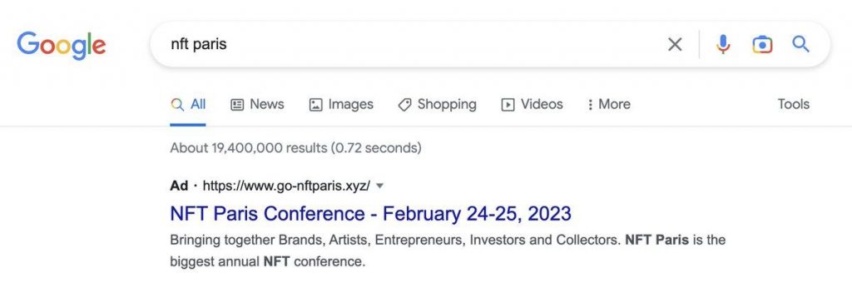Image resolution: width=852 pixels, height=302 pixels.
Task: Focus the search field containing nft paris
Action: [x=413, y=45]
